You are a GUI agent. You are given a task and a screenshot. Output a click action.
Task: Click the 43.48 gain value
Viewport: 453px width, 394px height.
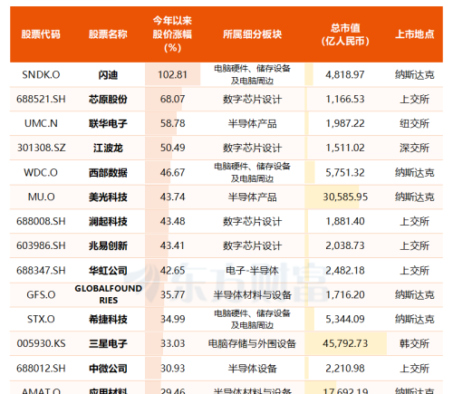click(x=172, y=221)
